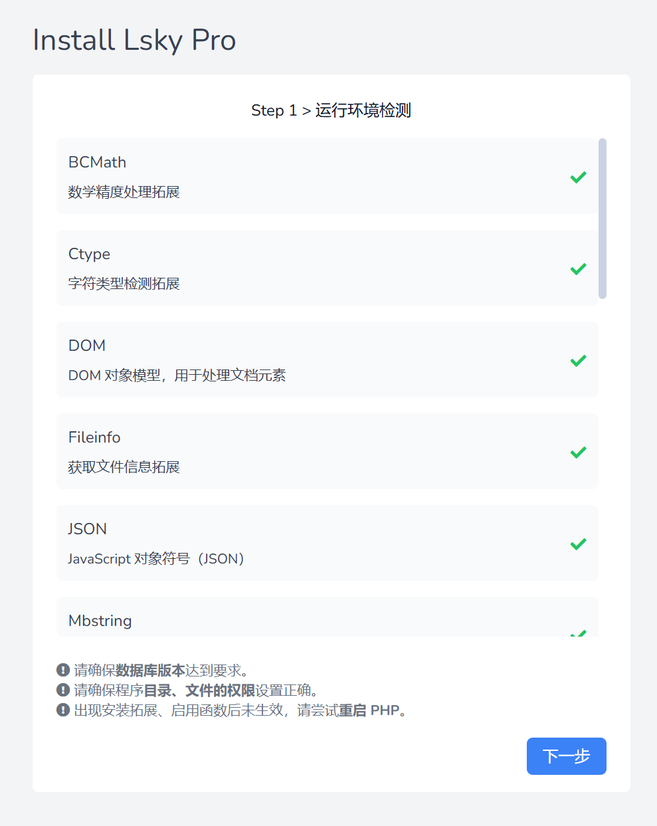Select the Fileinfo extension row

(x=327, y=451)
